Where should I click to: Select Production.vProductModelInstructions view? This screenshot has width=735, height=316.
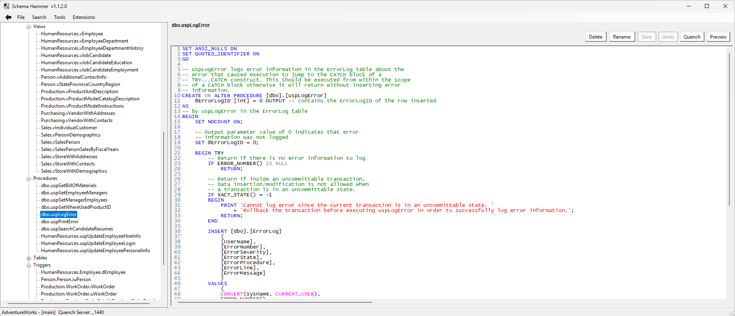coord(82,106)
